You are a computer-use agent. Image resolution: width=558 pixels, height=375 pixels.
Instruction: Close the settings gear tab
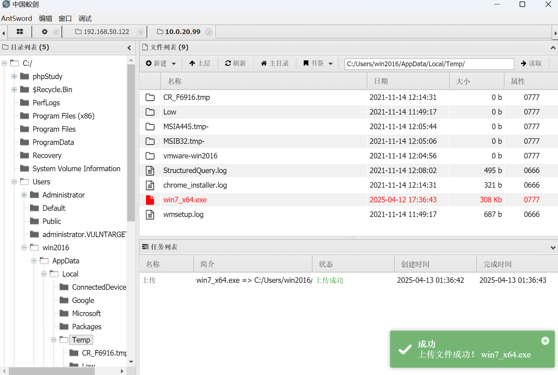(56, 32)
